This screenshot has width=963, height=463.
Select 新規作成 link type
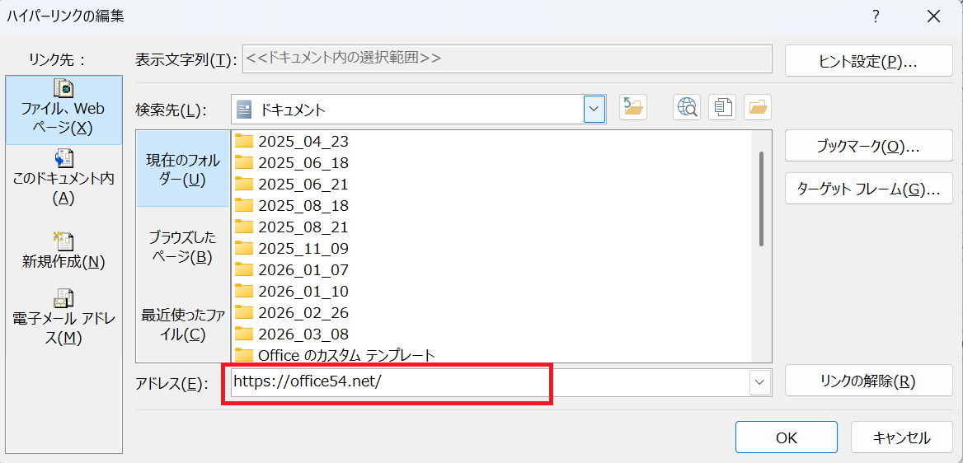click(63, 251)
